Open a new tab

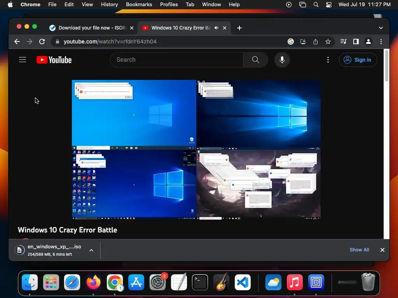(x=239, y=28)
